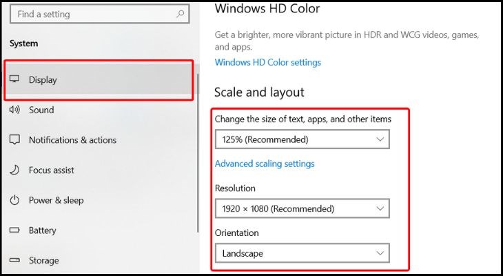Click the search magnifier icon
This screenshot has height=276, width=503.
click(x=181, y=14)
